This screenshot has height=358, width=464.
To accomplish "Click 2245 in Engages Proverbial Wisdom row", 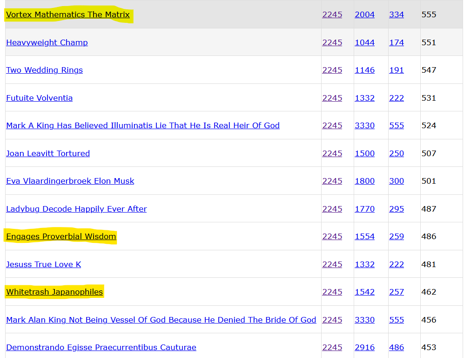I will 332,236.
